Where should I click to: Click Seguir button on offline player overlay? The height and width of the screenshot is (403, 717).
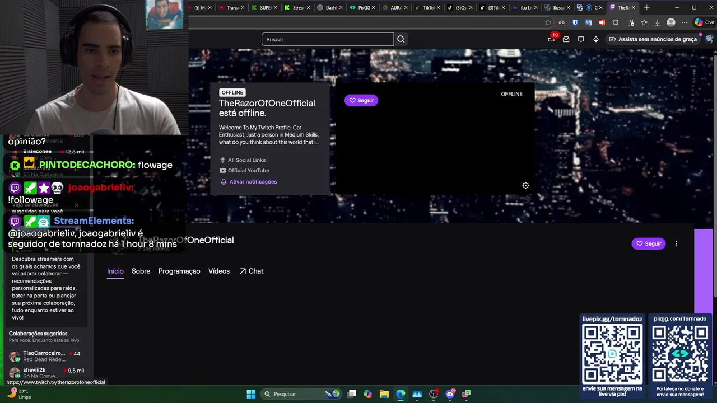point(361,100)
